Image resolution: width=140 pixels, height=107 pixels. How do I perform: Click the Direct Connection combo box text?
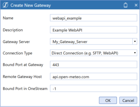[85, 53]
